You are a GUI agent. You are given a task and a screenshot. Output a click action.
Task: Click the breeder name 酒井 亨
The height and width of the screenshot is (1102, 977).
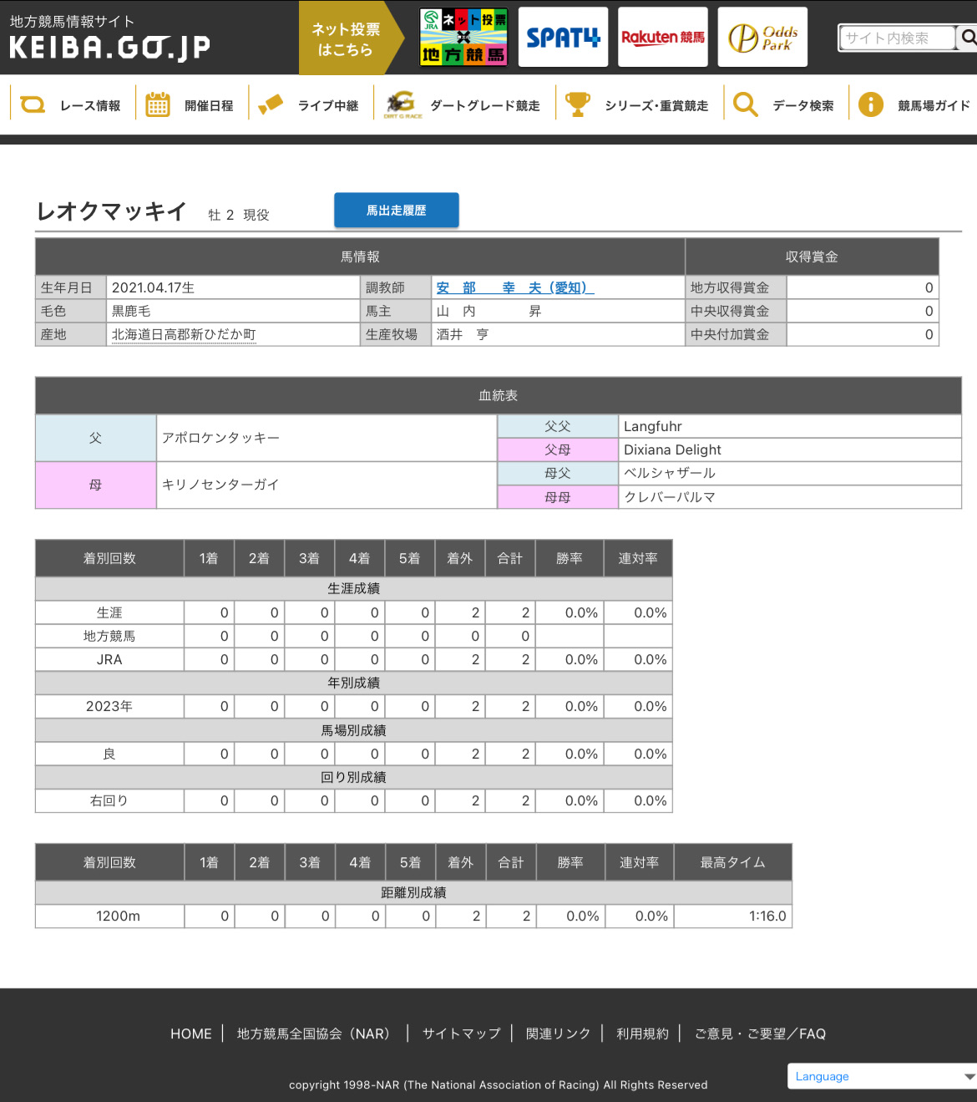coord(463,334)
